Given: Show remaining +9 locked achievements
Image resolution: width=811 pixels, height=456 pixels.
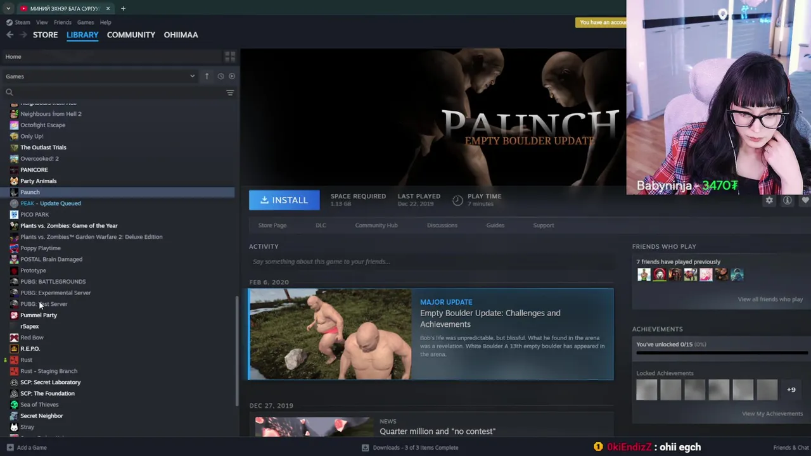Looking at the screenshot, I should [791, 390].
